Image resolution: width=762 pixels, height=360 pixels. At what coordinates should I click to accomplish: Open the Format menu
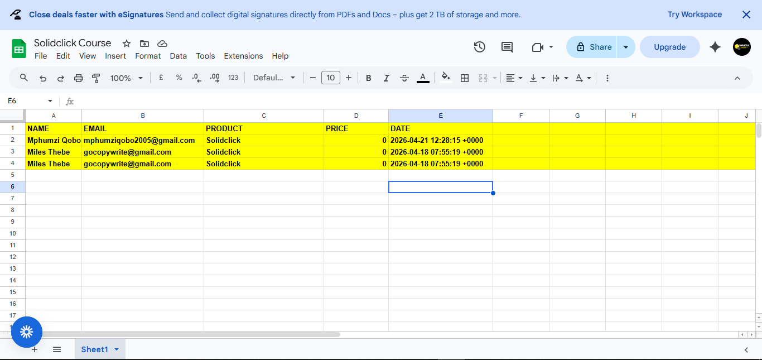148,56
